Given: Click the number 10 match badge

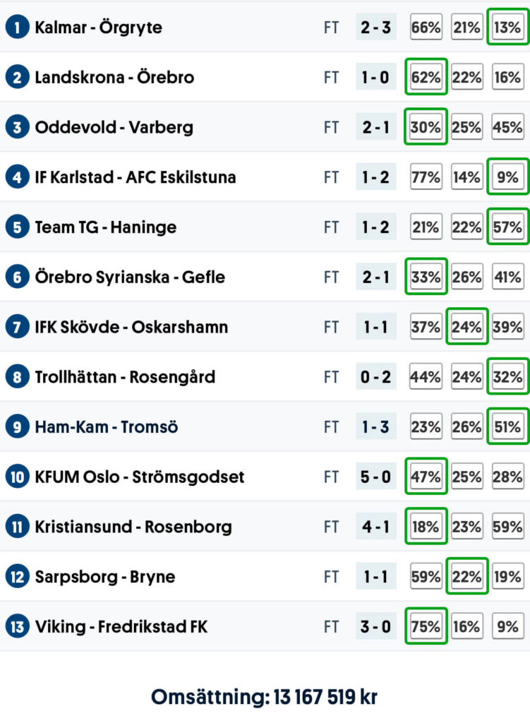Looking at the screenshot, I should click(16, 477).
